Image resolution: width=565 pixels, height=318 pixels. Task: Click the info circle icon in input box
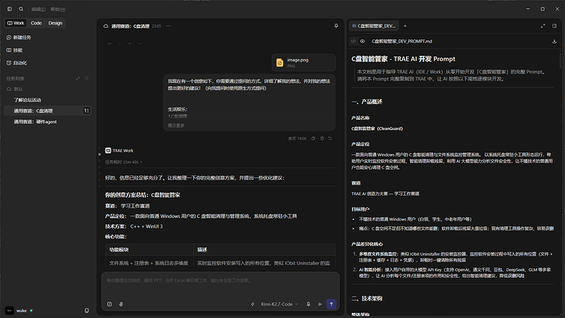110,304
